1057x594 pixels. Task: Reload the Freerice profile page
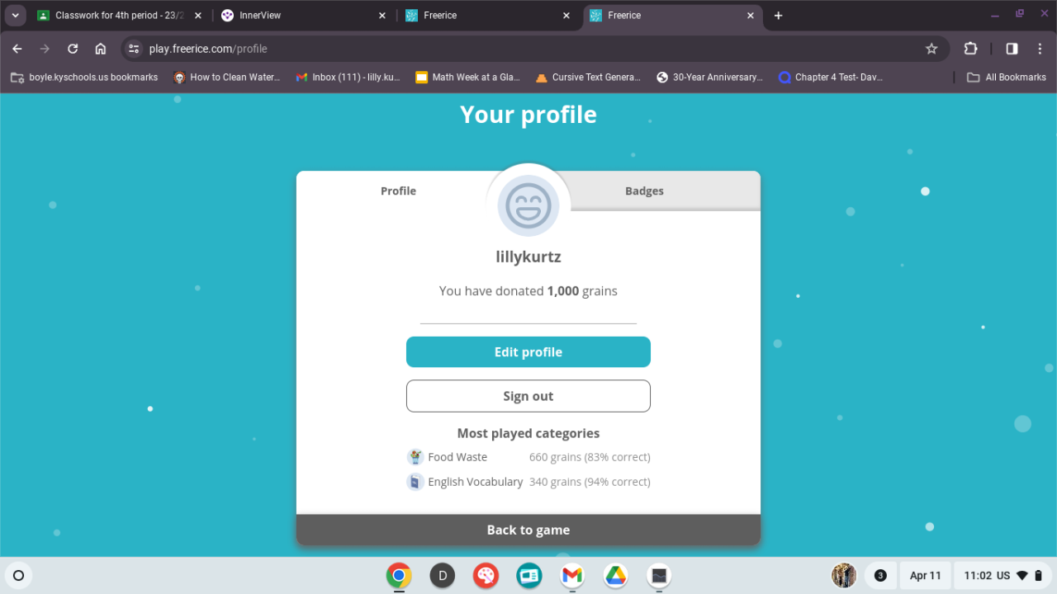(73, 49)
